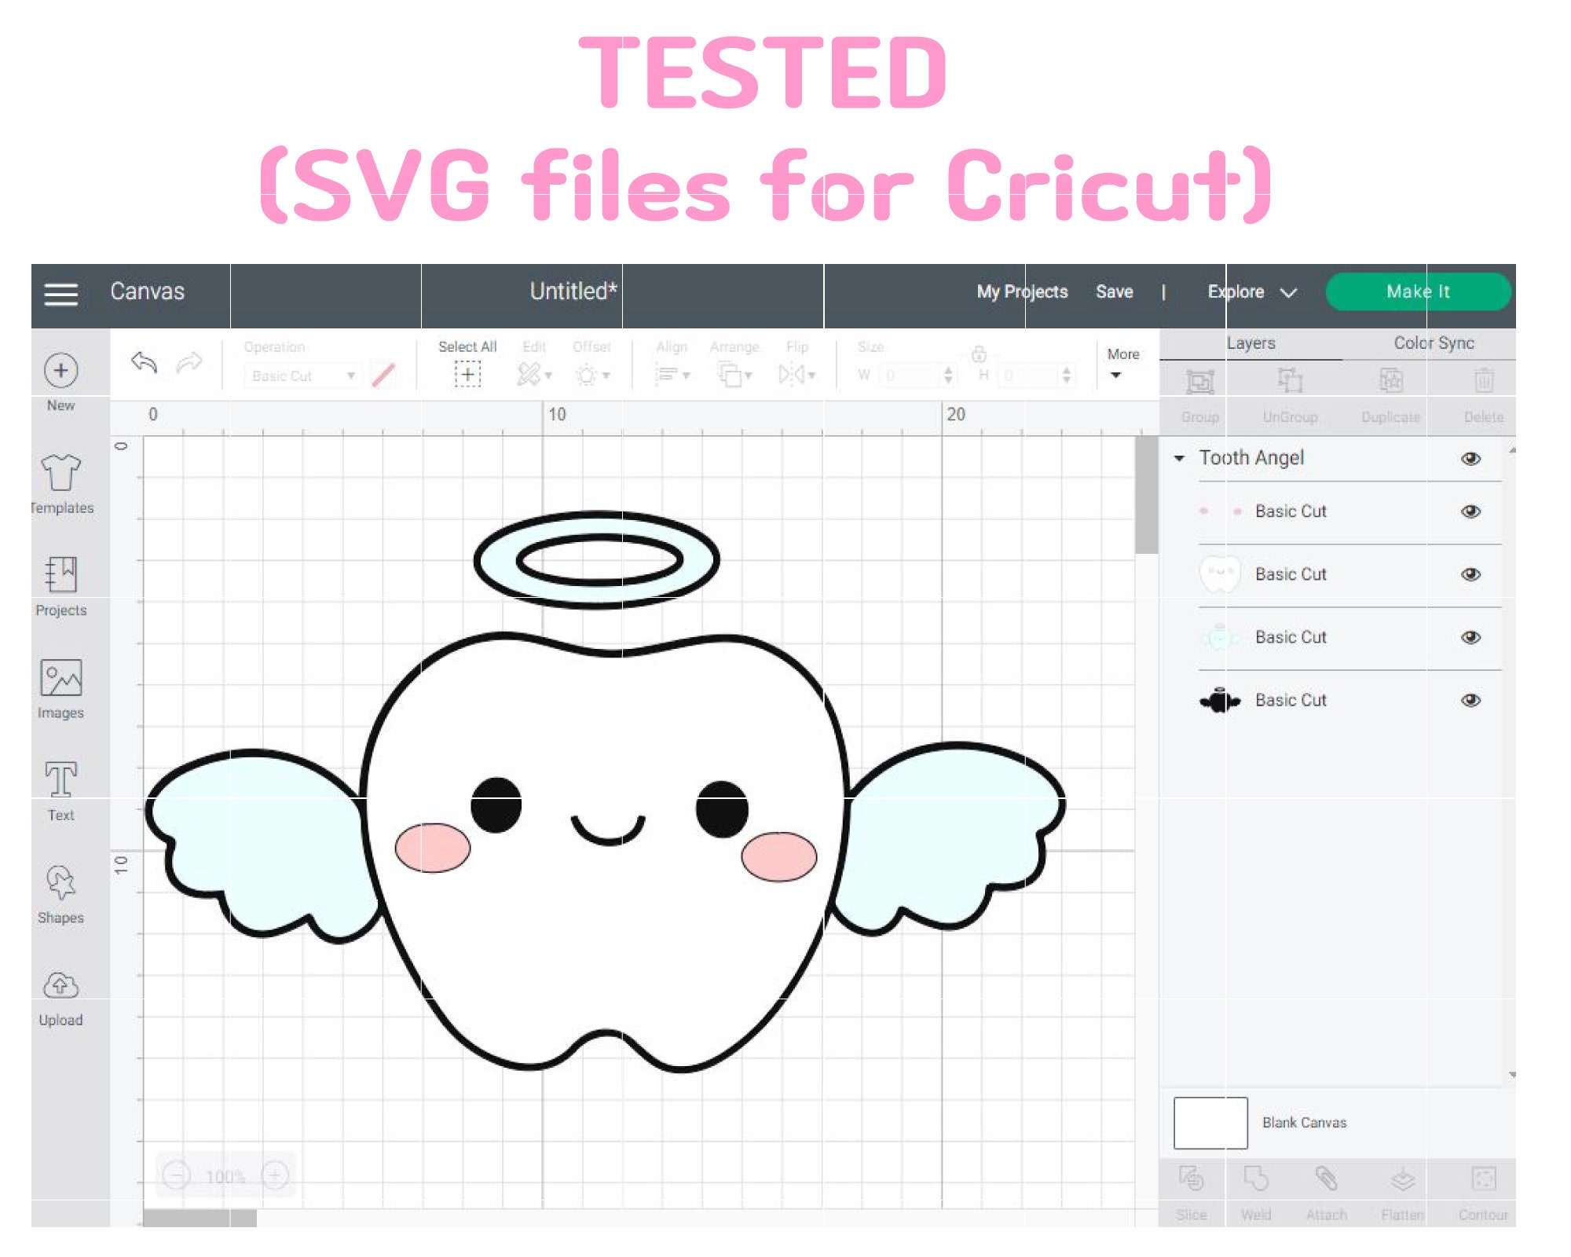The width and height of the screenshot is (1571, 1257).
Task: Click the Undo icon
Action: pos(144,365)
